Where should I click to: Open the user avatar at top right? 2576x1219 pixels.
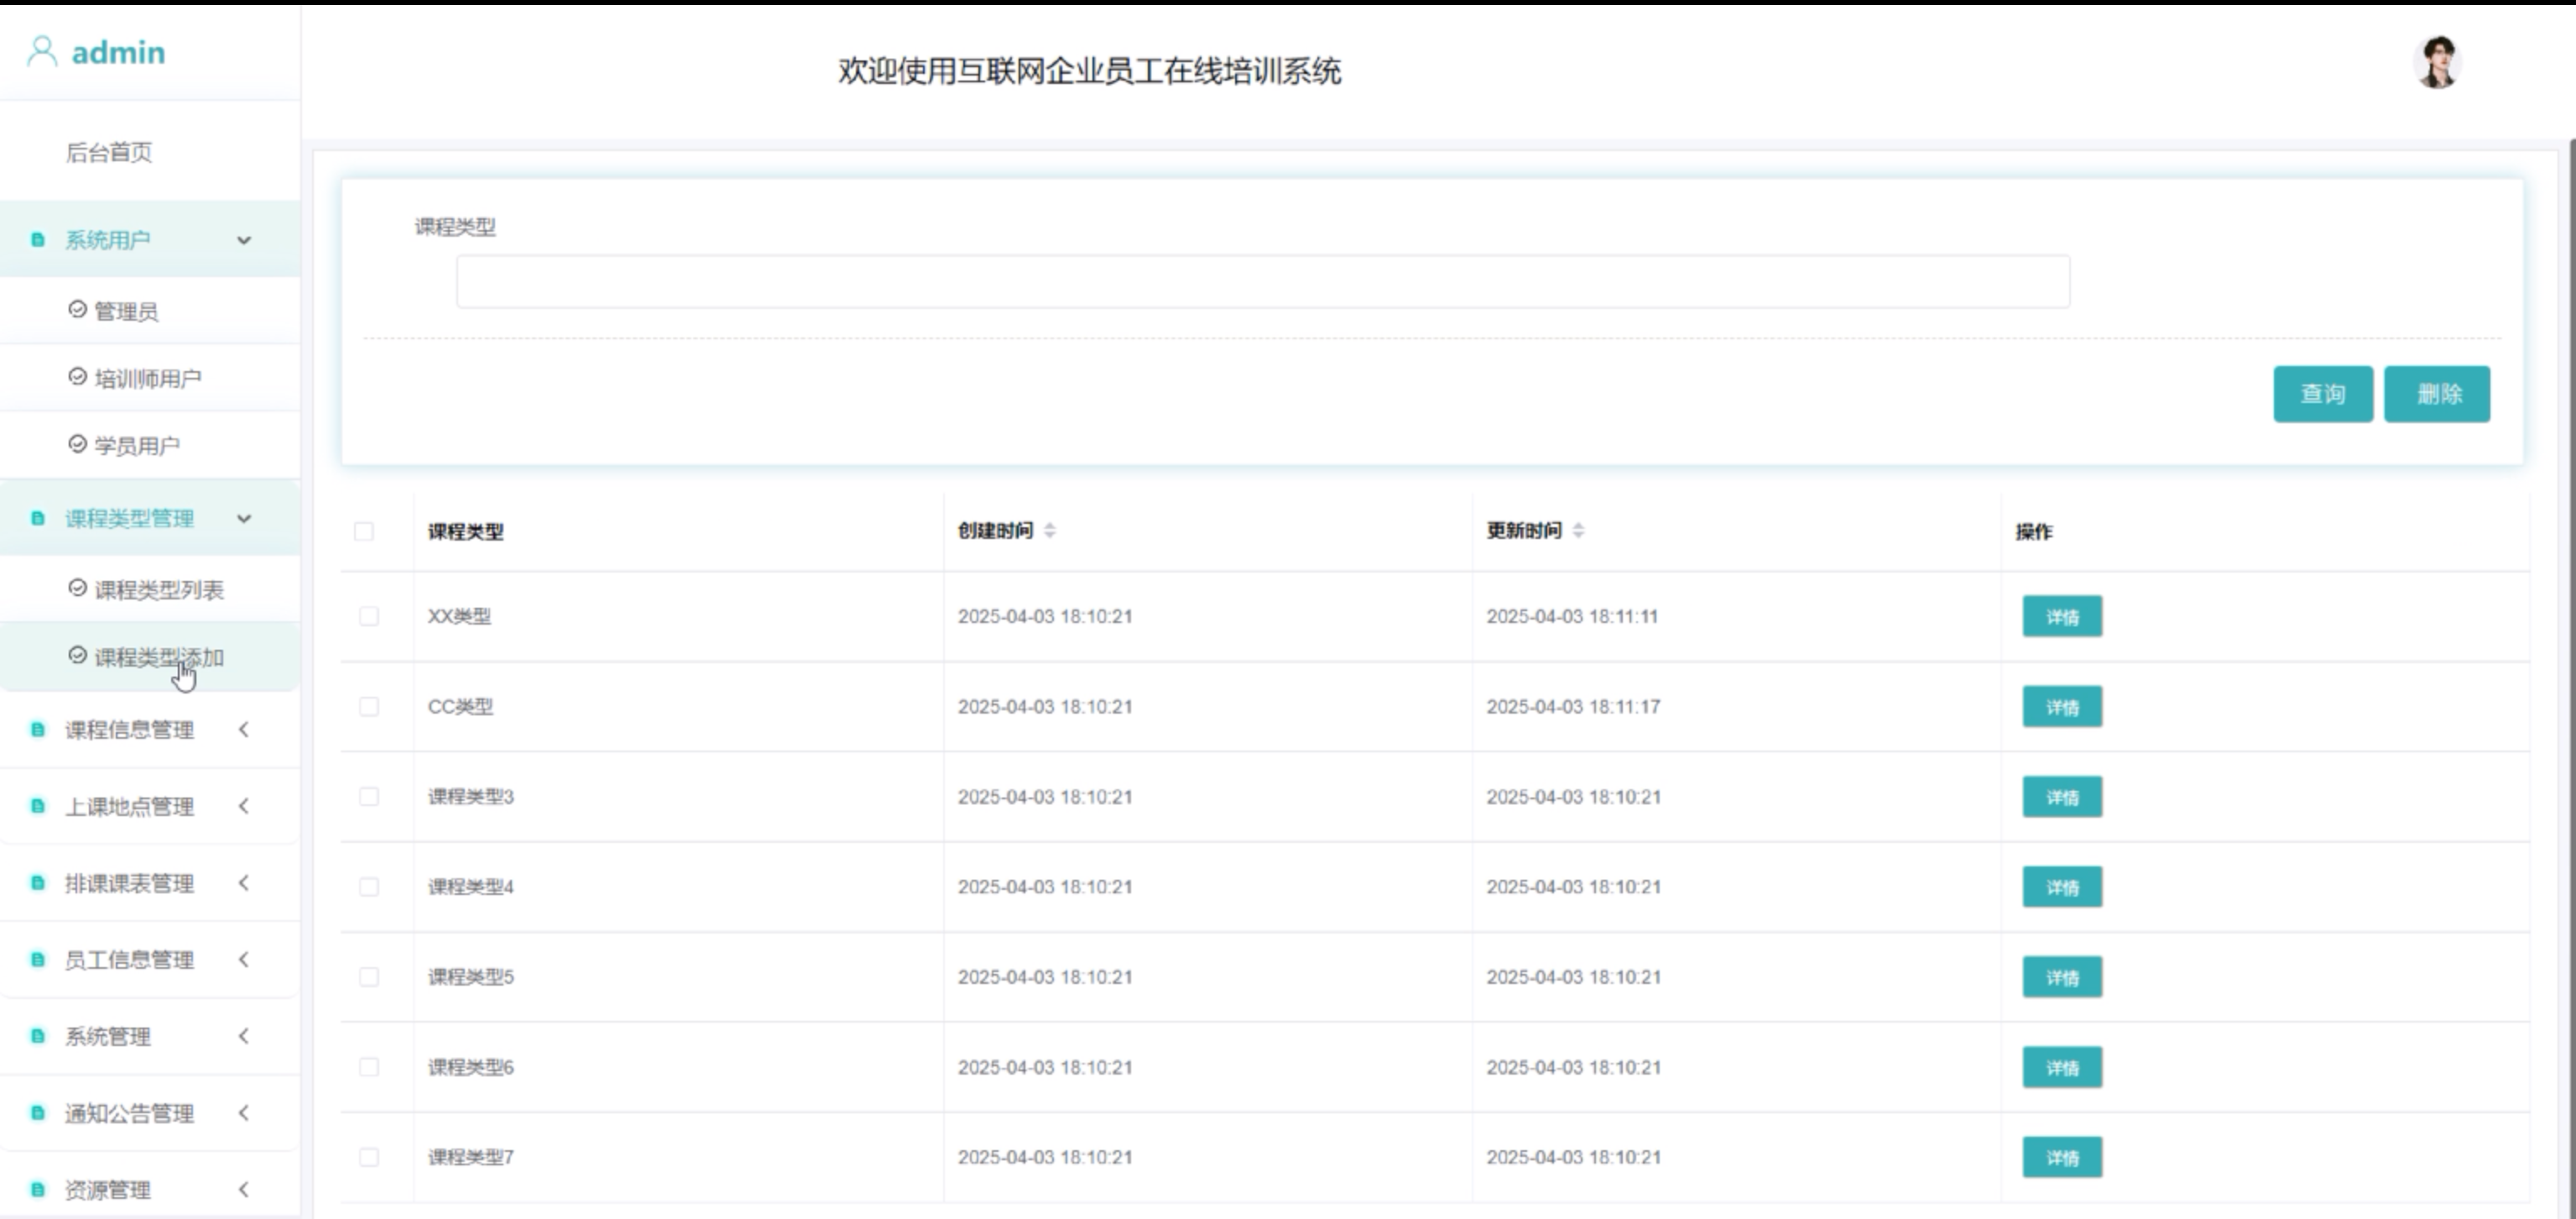click(x=2437, y=63)
